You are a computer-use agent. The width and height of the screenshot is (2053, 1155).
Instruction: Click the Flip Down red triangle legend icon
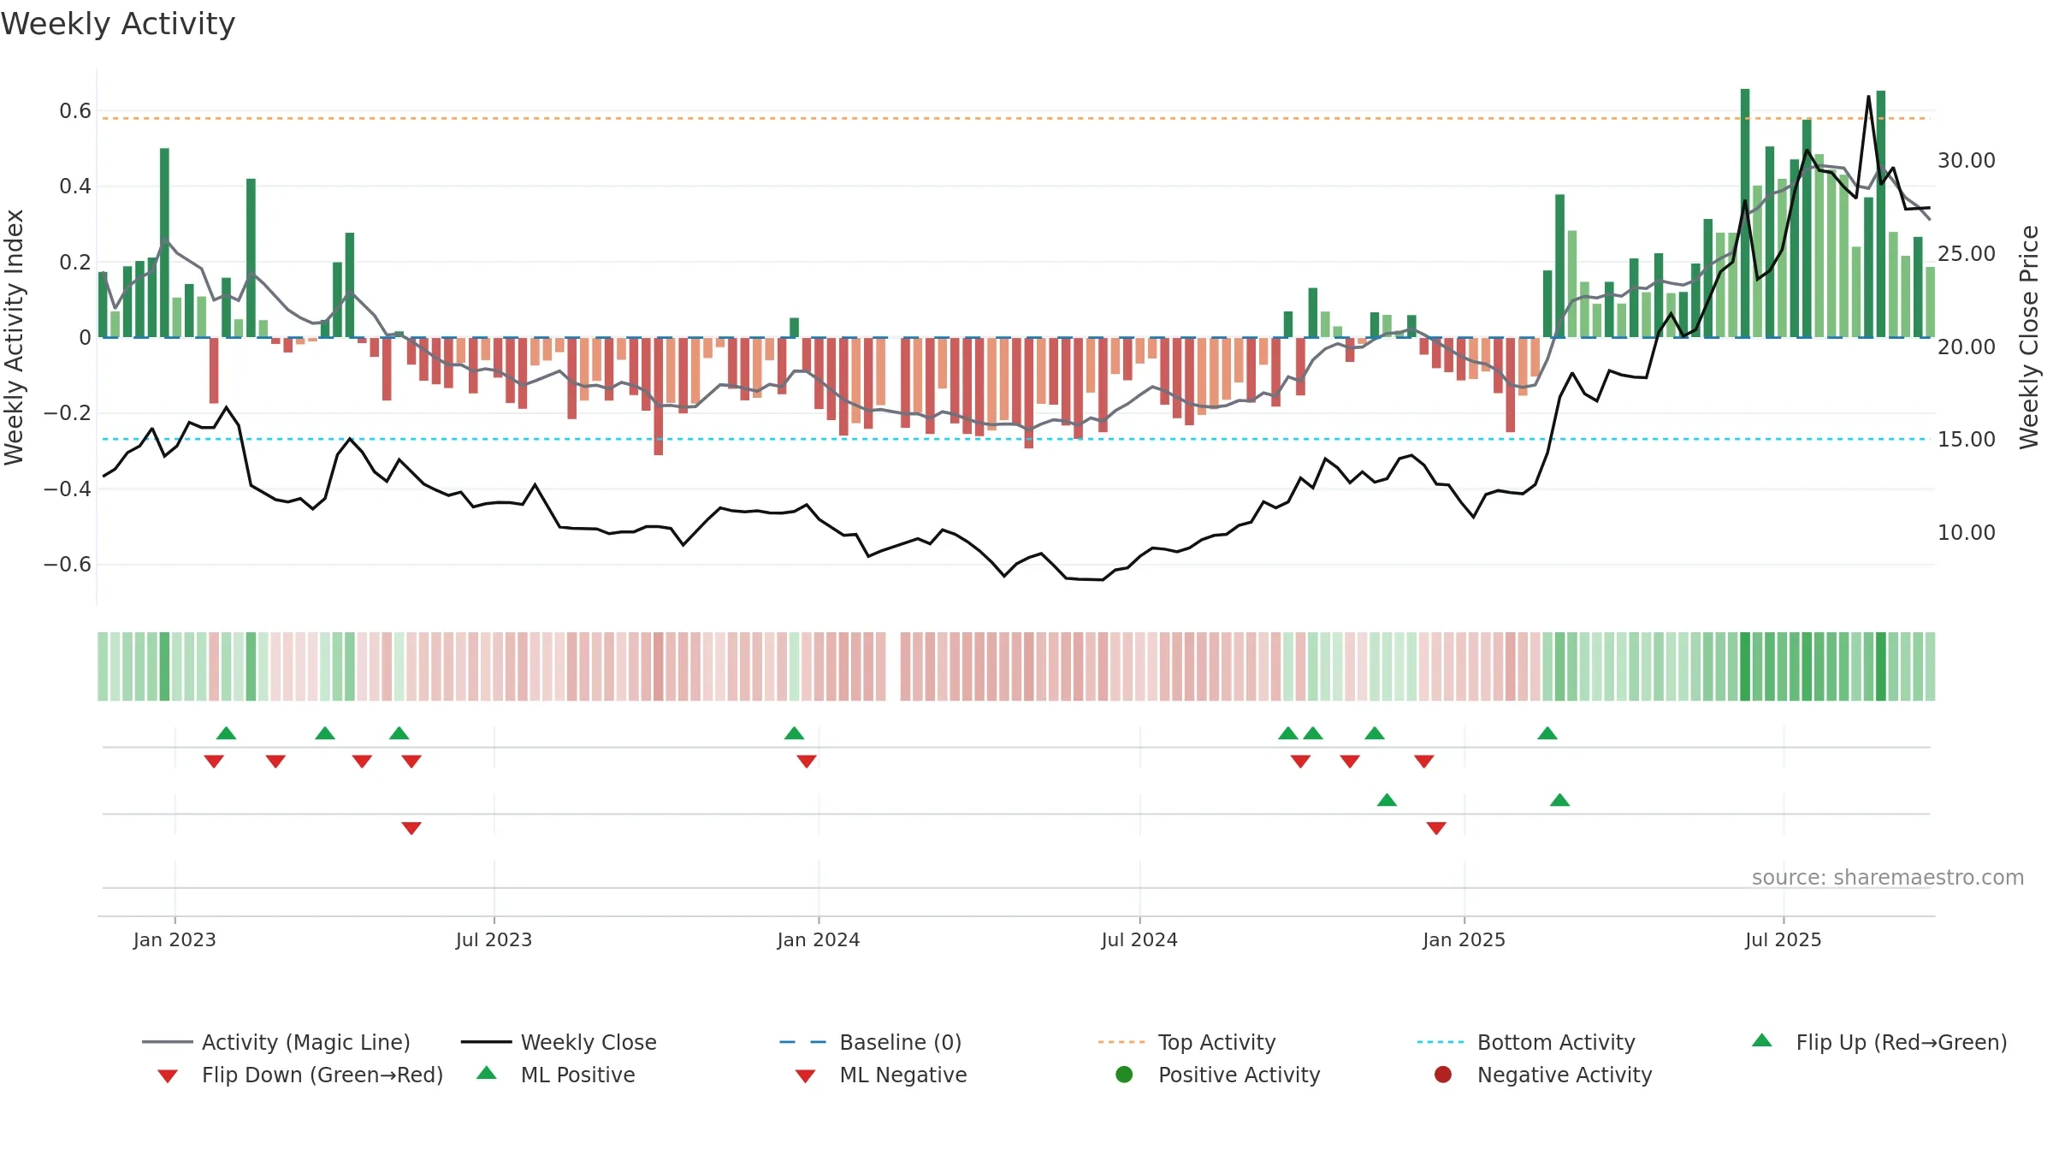(168, 1076)
